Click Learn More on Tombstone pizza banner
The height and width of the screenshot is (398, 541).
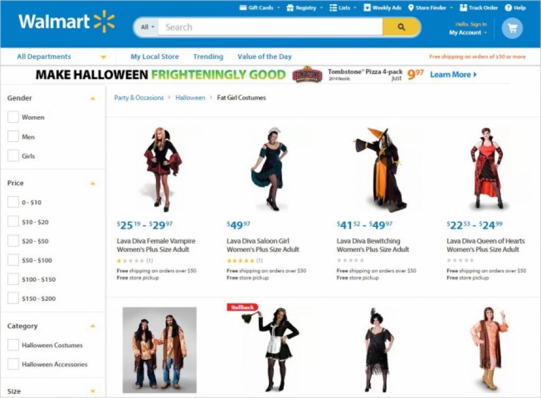pyautogui.click(x=454, y=74)
